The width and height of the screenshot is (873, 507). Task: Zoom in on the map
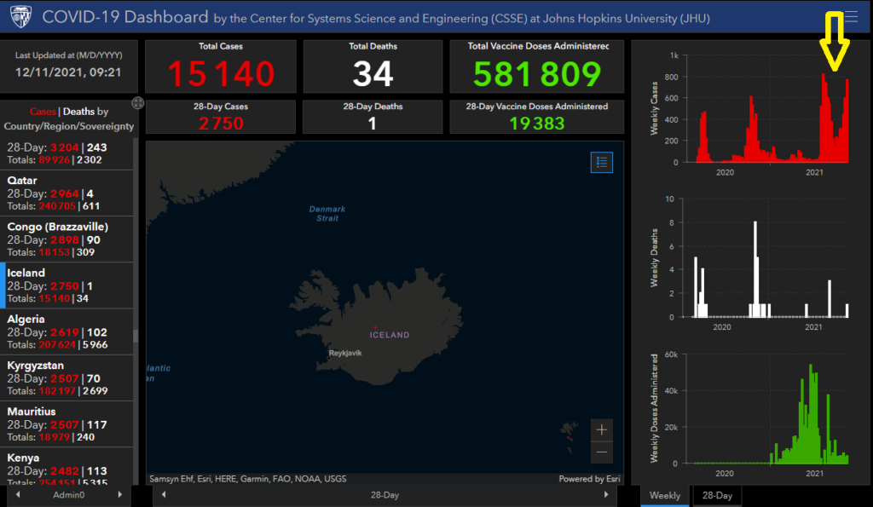click(601, 429)
